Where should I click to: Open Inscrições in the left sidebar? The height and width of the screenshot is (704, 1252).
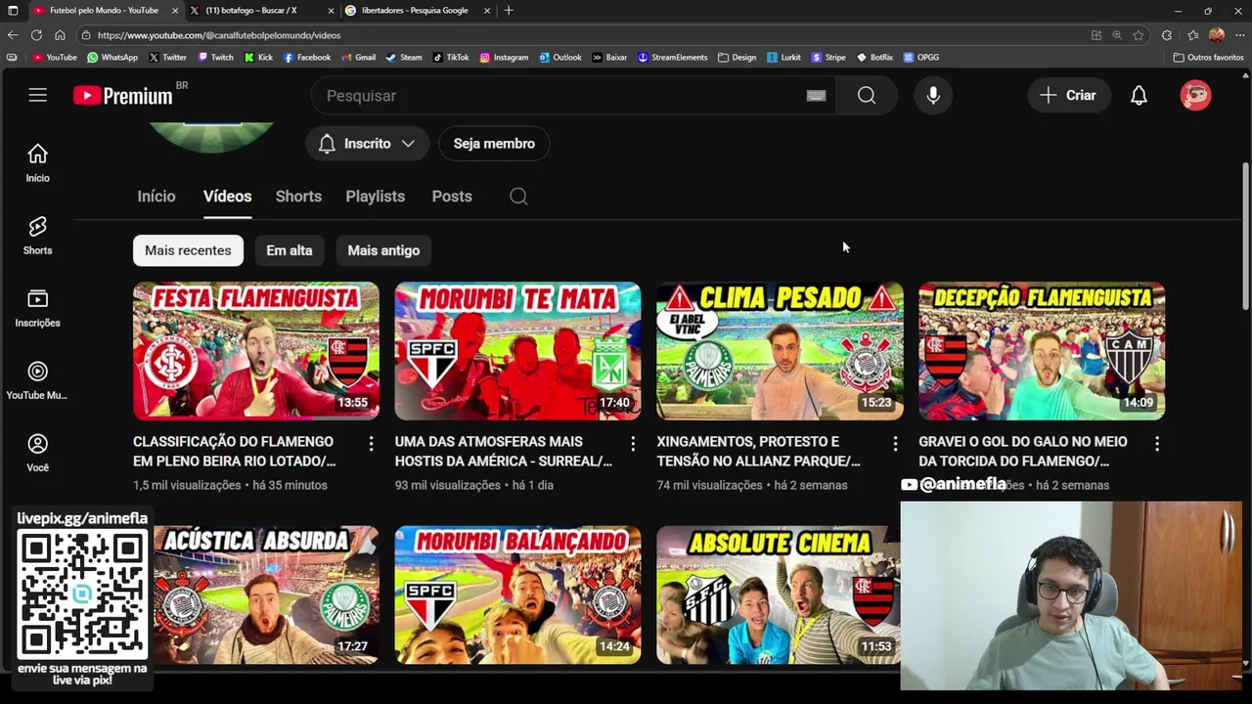[37, 308]
